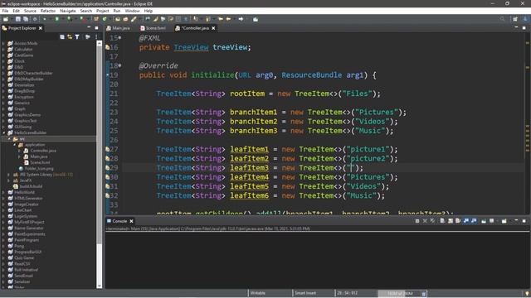Close the Controller.java editor tab
This screenshot has height=298, width=531.
213,28
